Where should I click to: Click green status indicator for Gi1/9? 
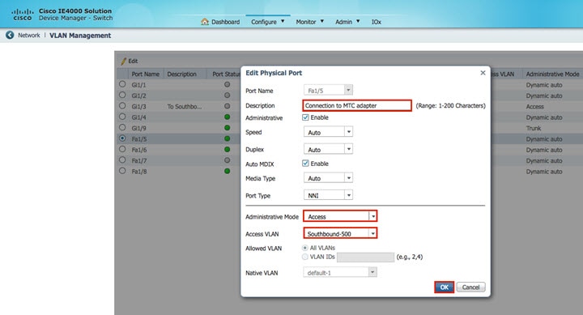pos(227,128)
